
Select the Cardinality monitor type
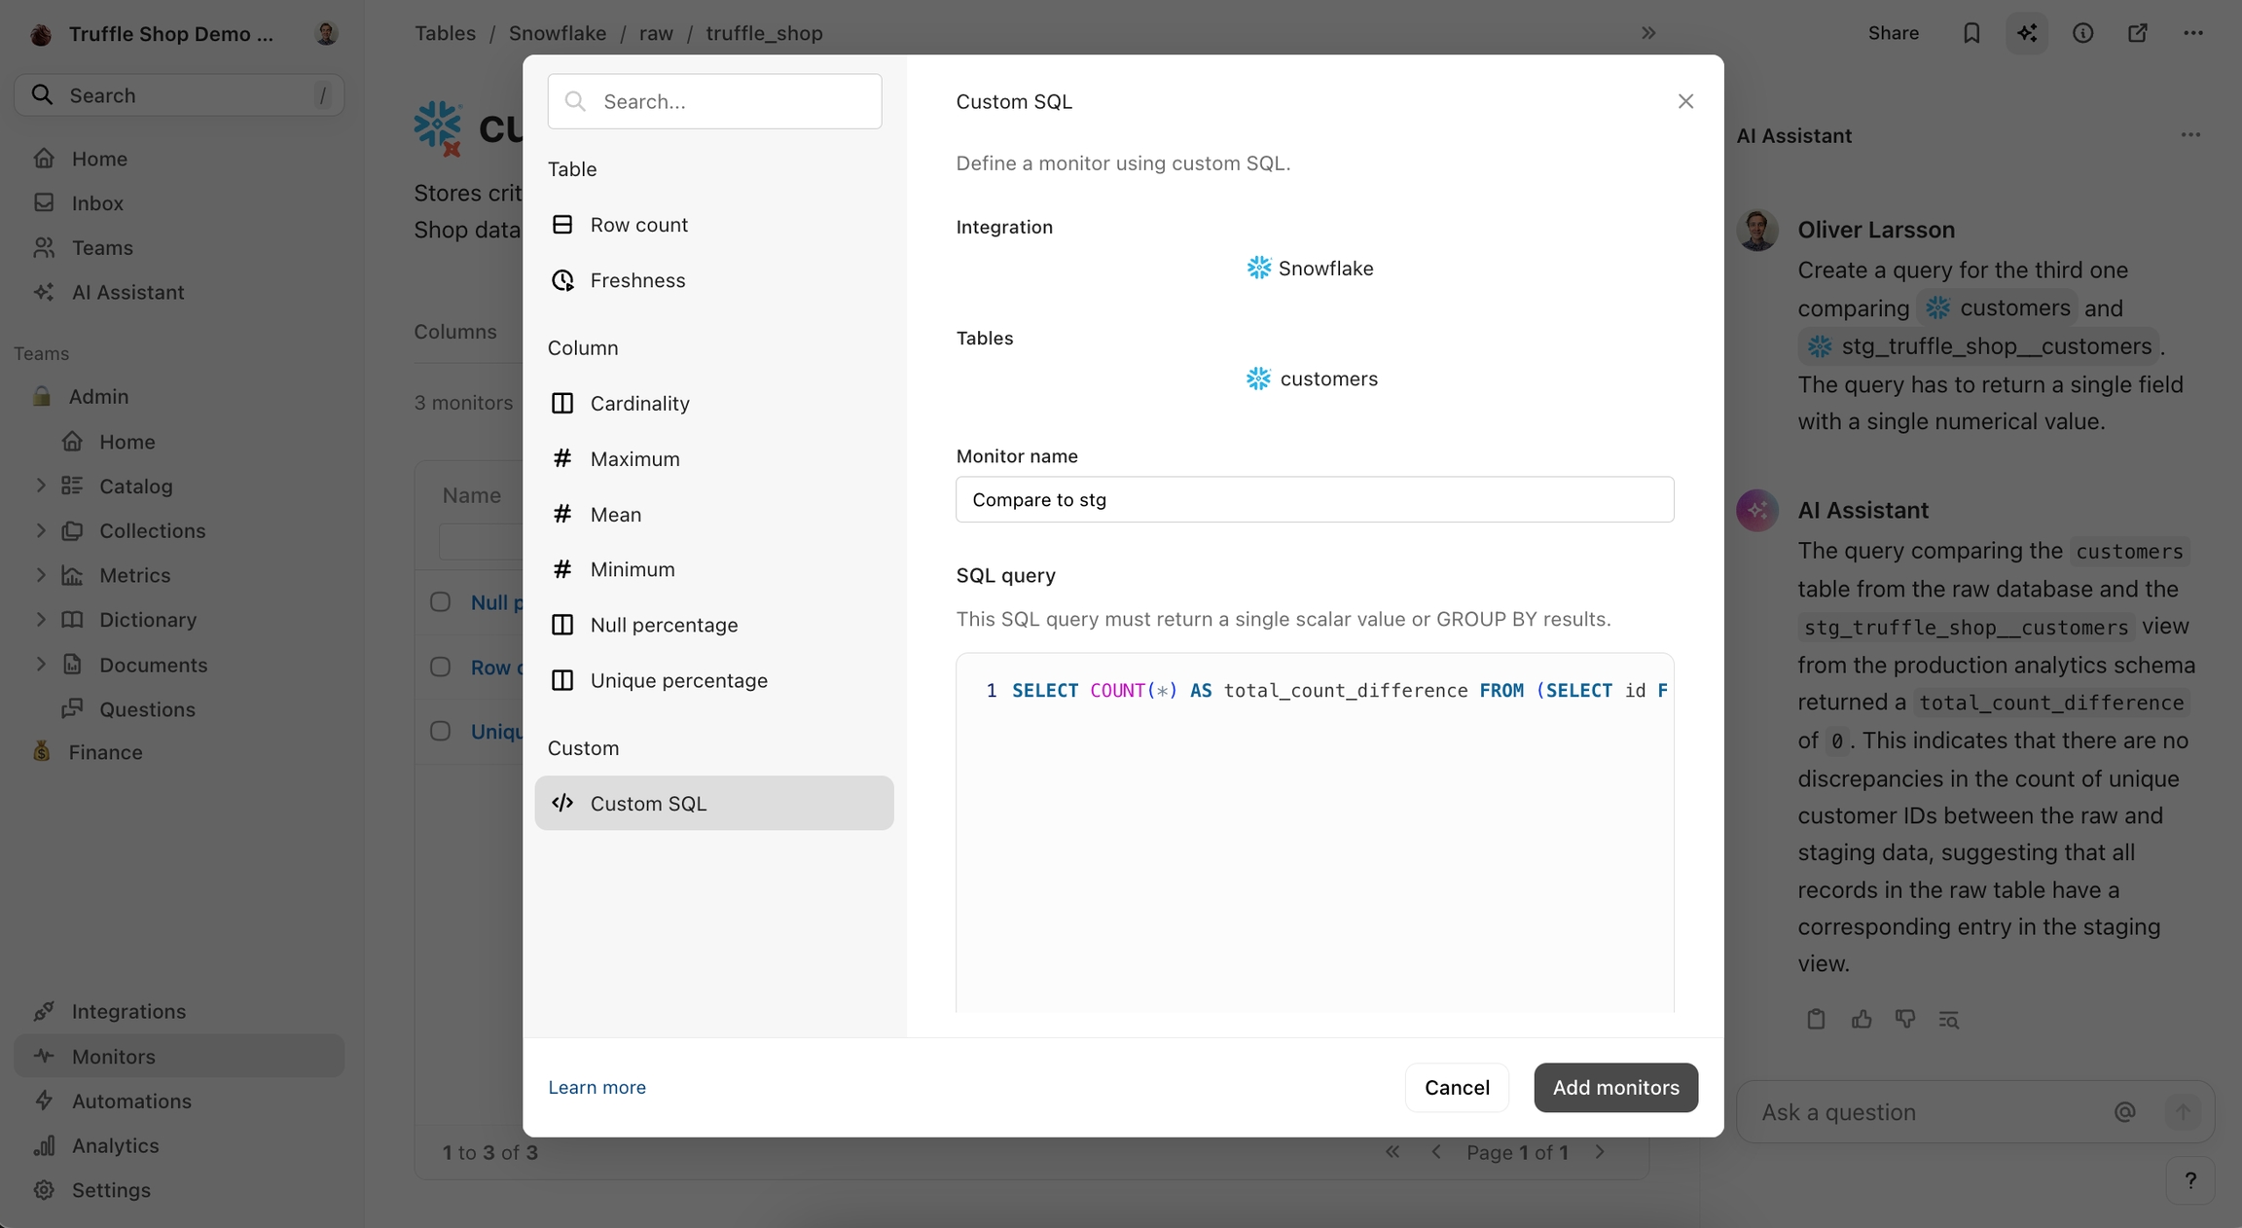[639, 403]
